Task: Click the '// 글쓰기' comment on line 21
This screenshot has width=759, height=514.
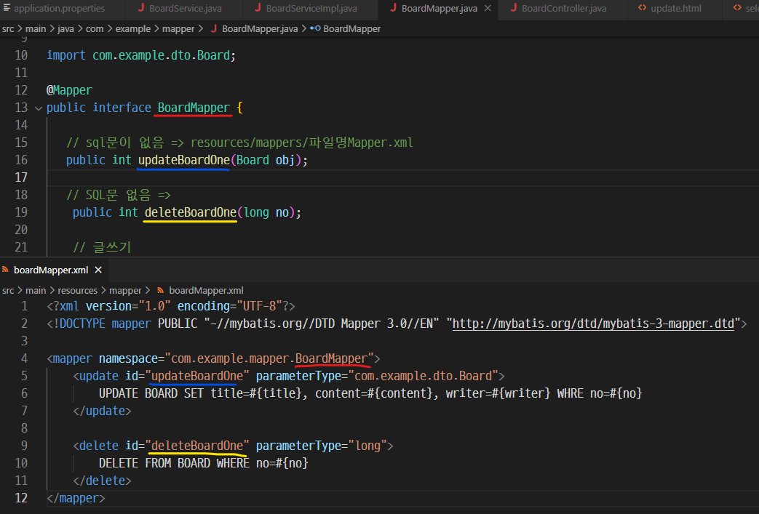Action: [x=102, y=247]
